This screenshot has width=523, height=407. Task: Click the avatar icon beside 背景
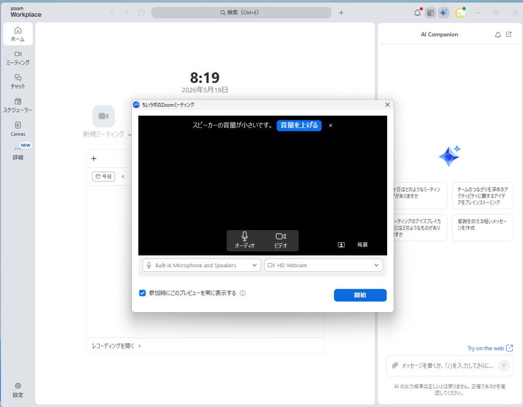tap(341, 245)
